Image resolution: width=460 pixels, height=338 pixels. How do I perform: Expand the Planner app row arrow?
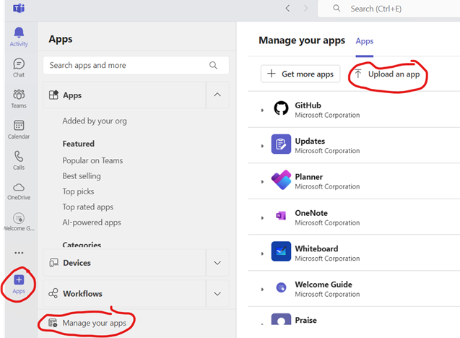(x=262, y=181)
